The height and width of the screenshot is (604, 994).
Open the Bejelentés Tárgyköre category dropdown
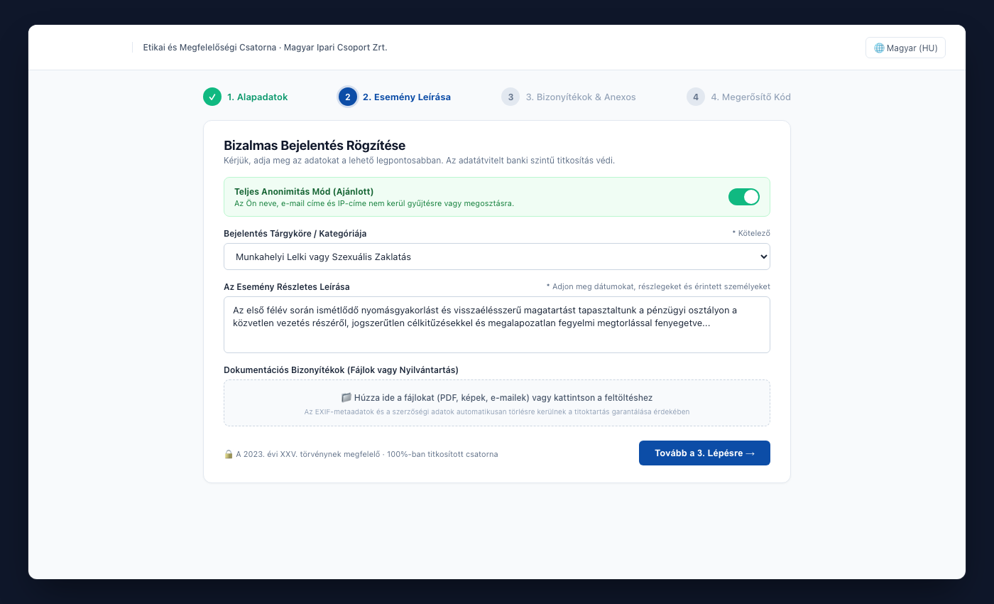coord(497,257)
